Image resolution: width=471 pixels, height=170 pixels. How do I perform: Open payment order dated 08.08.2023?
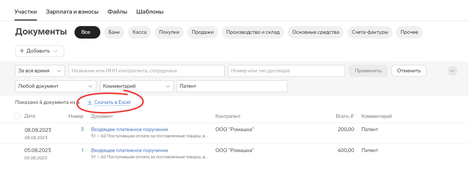point(129,129)
